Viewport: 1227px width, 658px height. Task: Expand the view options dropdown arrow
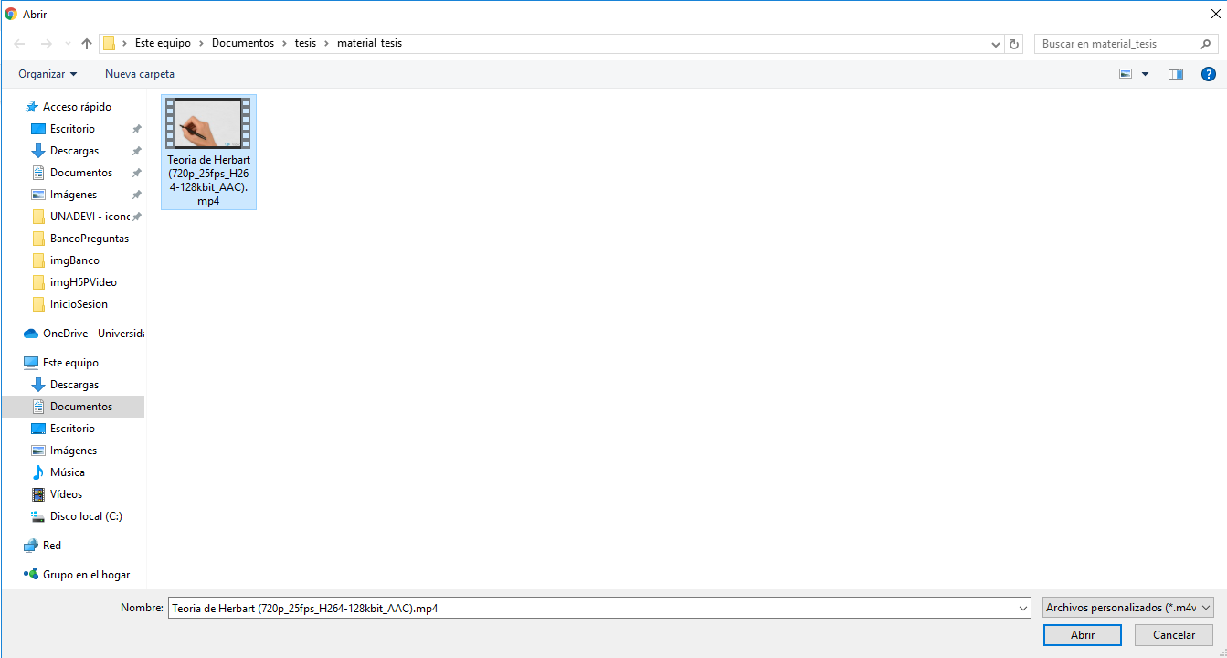pyautogui.click(x=1146, y=74)
